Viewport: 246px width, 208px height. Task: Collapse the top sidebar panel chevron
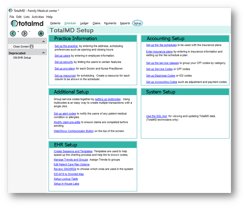(x=44, y=42)
